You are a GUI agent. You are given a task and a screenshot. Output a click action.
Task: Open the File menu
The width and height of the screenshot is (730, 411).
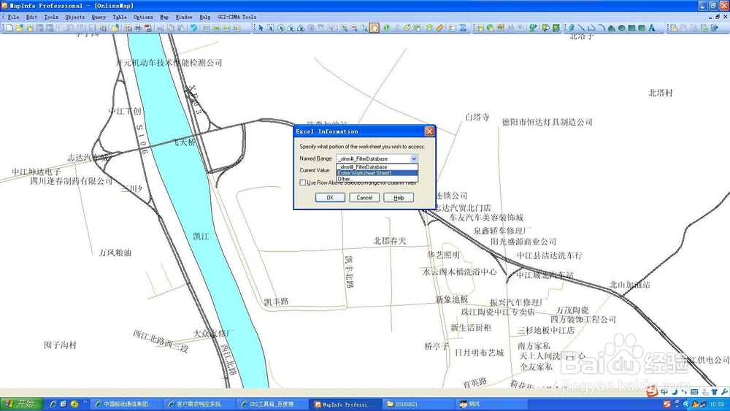click(x=13, y=17)
